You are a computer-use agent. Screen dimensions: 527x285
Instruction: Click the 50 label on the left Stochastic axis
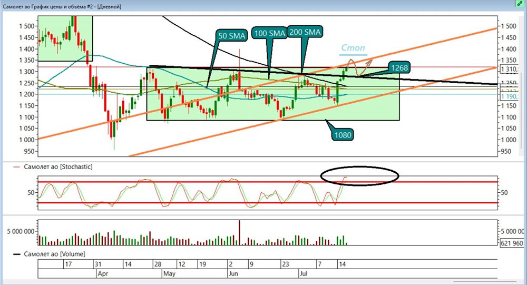(31, 193)
